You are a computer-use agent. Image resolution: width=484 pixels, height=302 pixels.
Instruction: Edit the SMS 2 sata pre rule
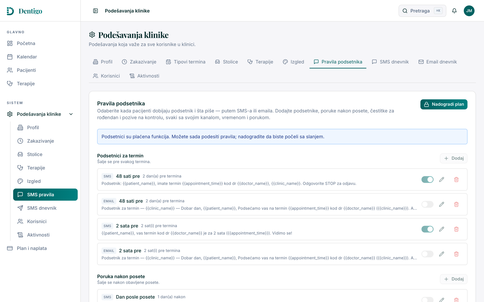coord(442,229)
